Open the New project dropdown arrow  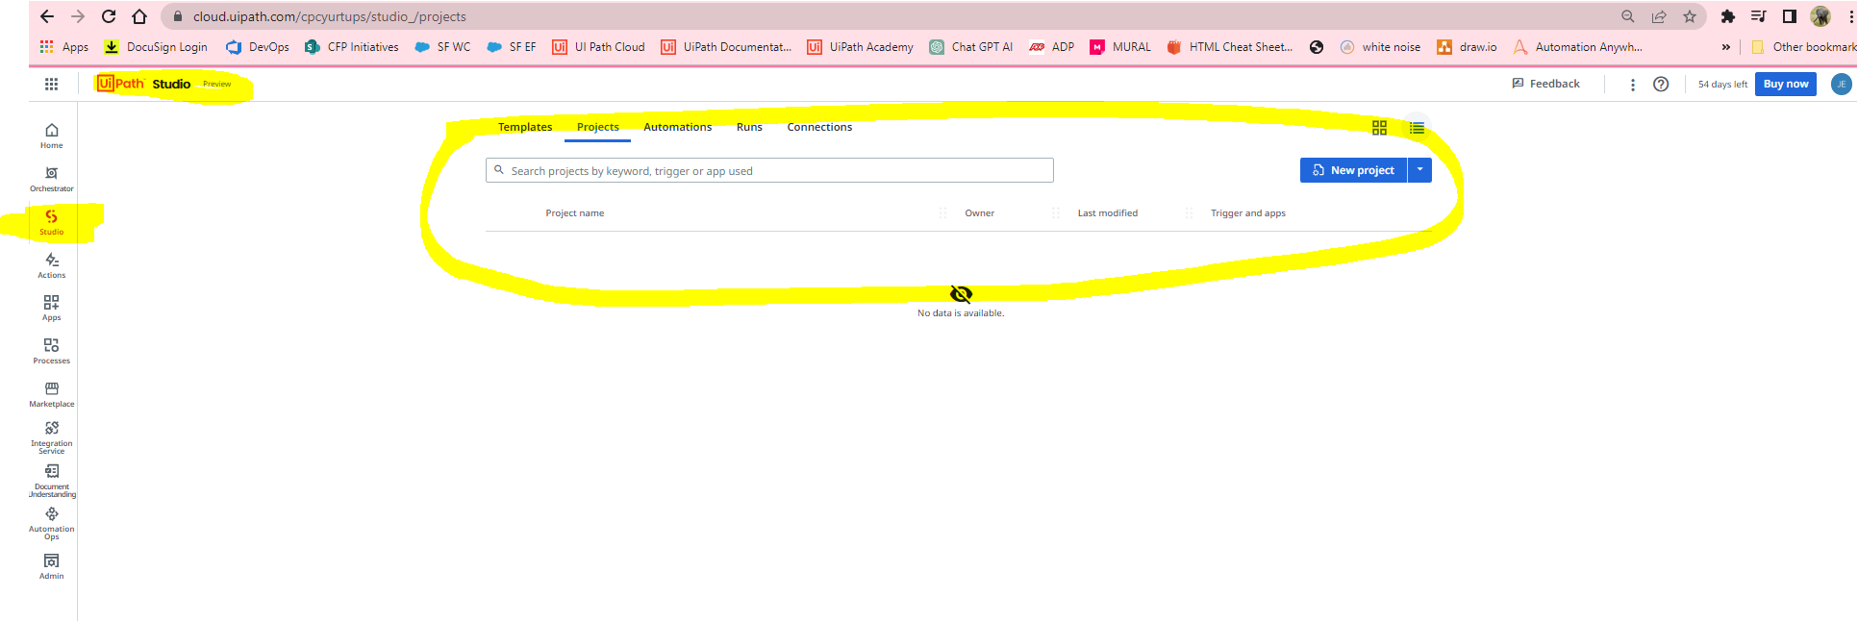tap(1419, 170)
